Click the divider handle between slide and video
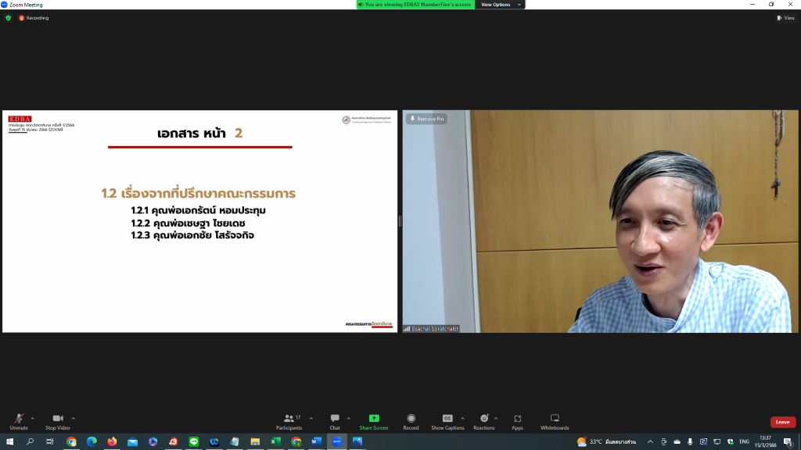801x450 pixels. 400,221
